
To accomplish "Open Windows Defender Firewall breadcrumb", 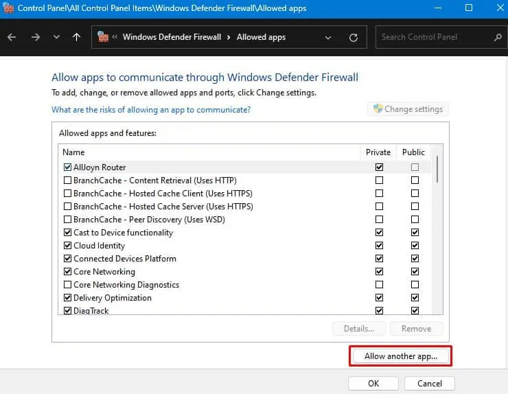I will [172, 37].
